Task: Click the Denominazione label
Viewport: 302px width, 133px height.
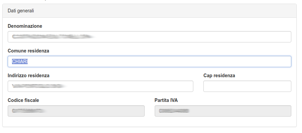Action: click(25, 26)
